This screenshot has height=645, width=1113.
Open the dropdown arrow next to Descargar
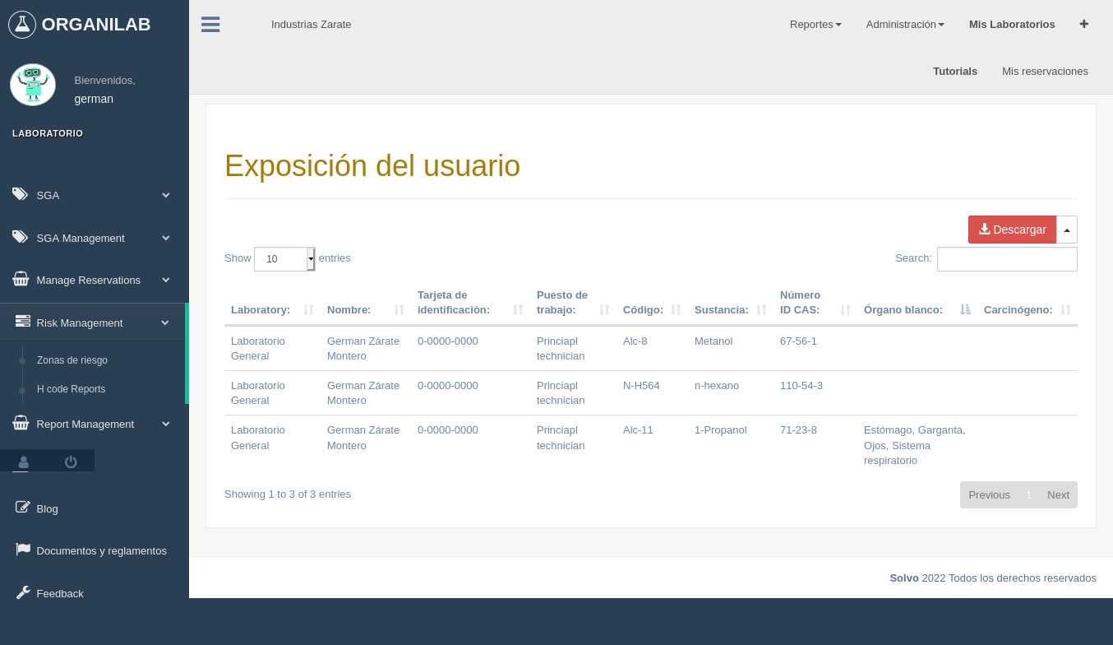(1066, 230)
